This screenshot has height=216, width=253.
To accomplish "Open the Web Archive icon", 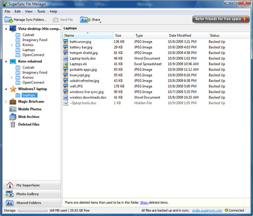I will click(x=13, y=117).
